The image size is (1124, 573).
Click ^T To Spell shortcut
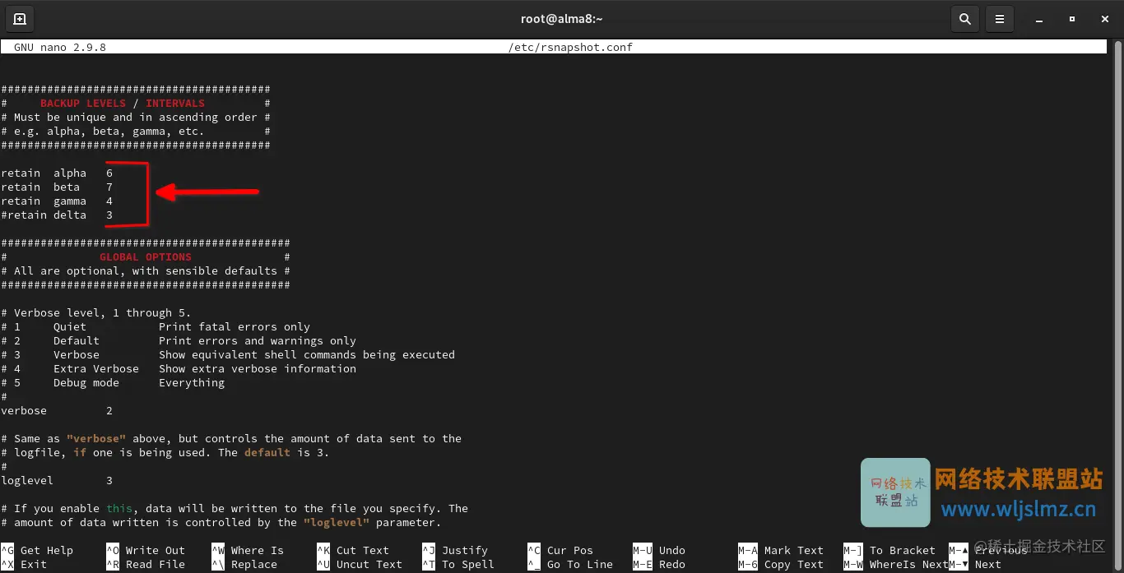click(x=458, y=565)
